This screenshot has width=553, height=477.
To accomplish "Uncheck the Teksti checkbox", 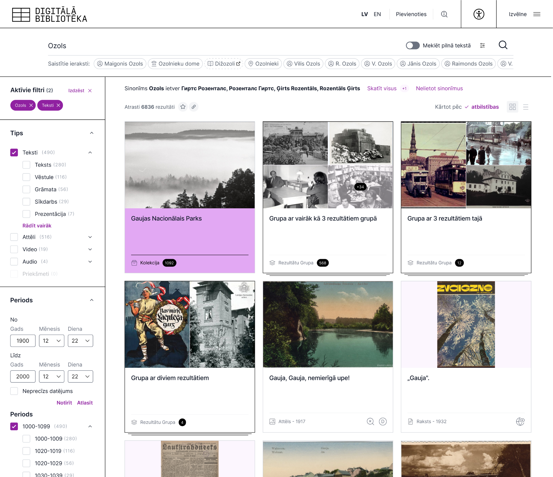I will click(x=14, y=153).
